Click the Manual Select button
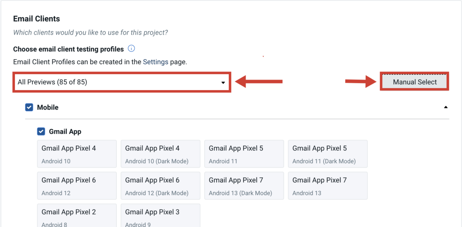This screenshot has height=227, width=462. click(x=414, y=82)
